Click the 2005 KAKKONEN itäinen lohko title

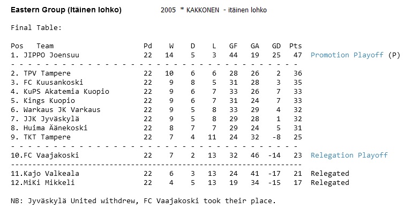[x=214, y=10]
